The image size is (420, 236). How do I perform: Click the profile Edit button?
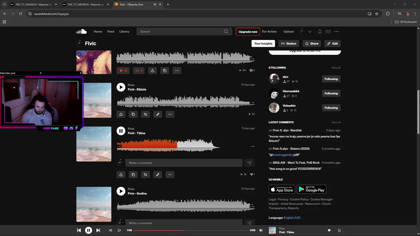coord(332,44)
